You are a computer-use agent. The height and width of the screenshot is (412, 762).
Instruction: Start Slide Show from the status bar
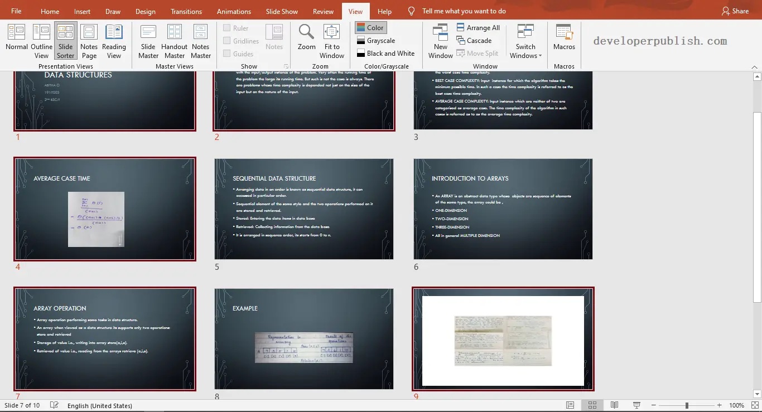tap(636, 405)
